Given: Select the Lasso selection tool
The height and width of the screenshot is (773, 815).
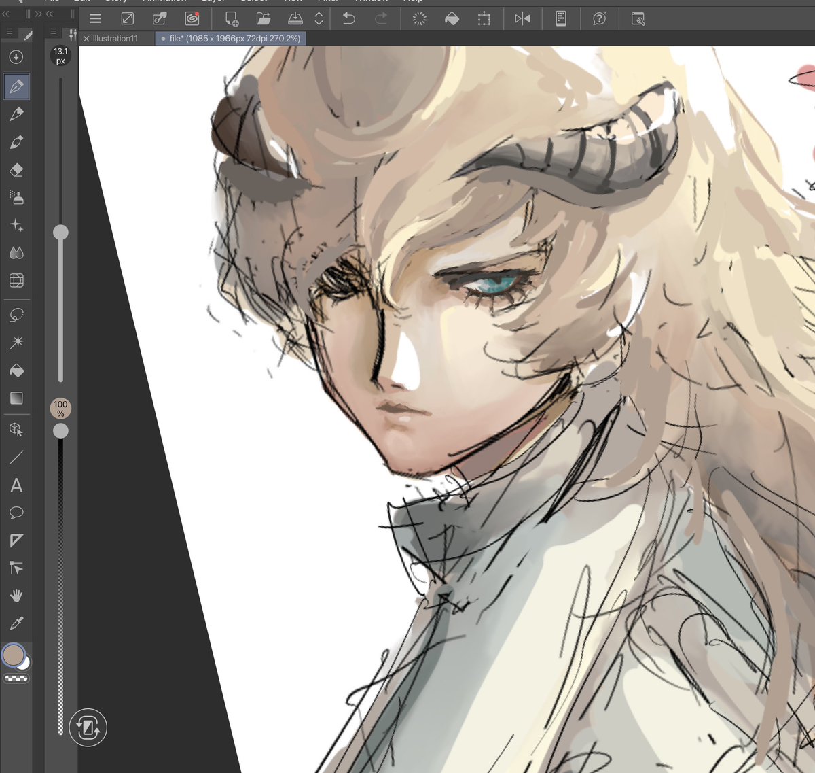Looking at the screenshot, I should pyautogui.click(x=16, y=315).
